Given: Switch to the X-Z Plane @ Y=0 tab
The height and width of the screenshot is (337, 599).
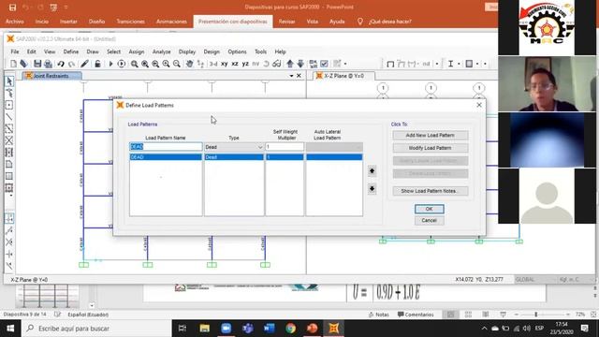Looking at the screenshot, I should click(x=343, y=76).
